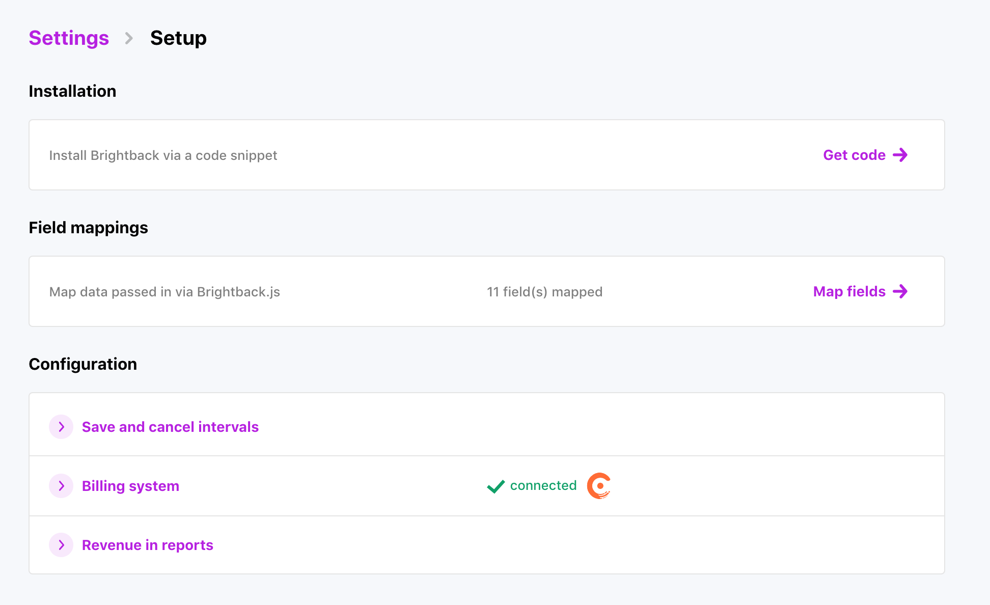Click the Field mappings card

pos(487,291)
